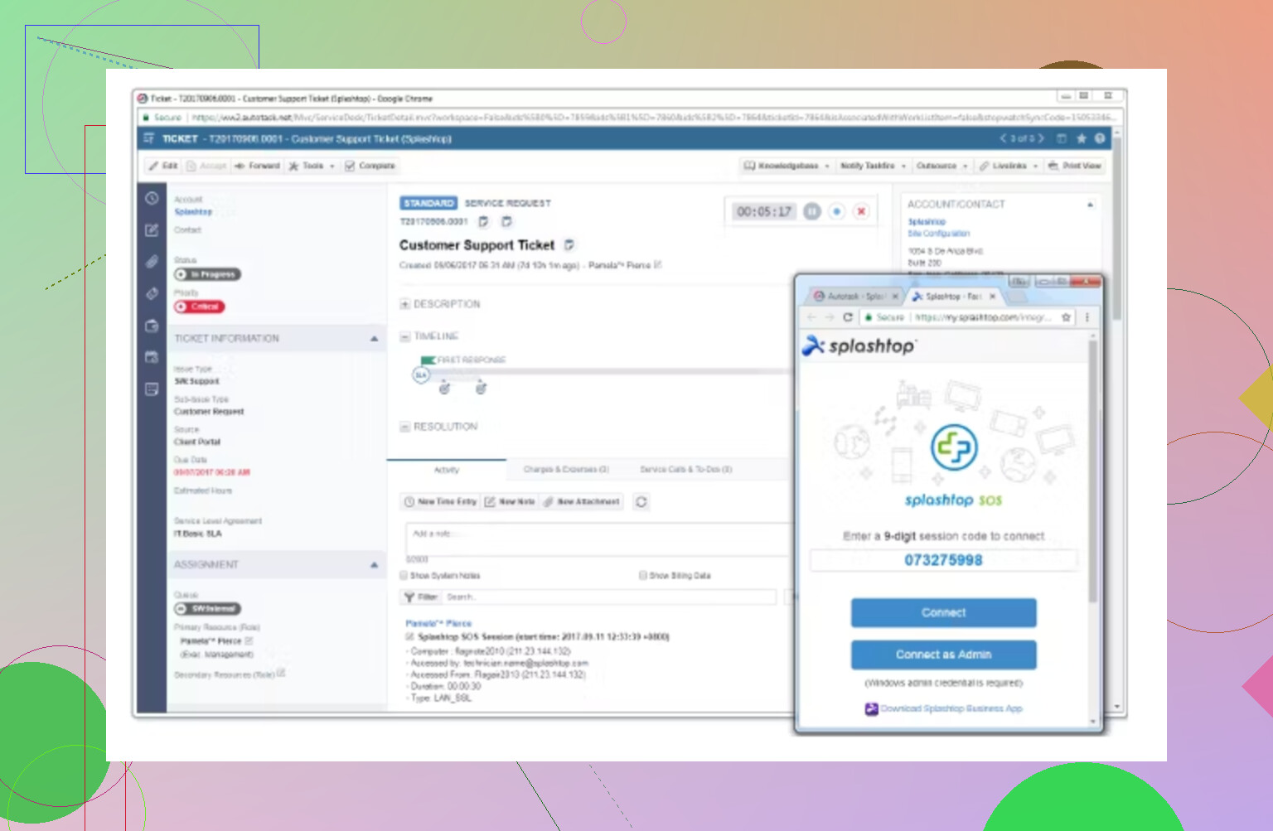
Task: Click the blue record stopwatch icon
Action: click(837, 211)
